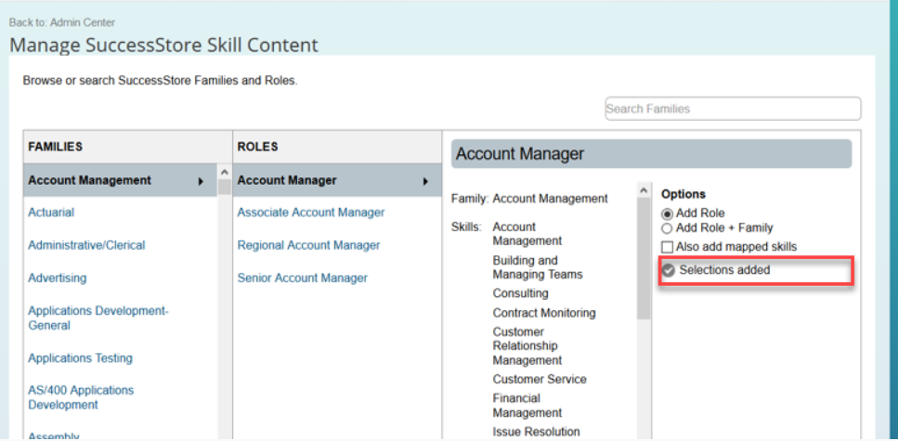Screen dimensions: 898x441
Task: Choose Senior Account Manager role
Action: 303,278
